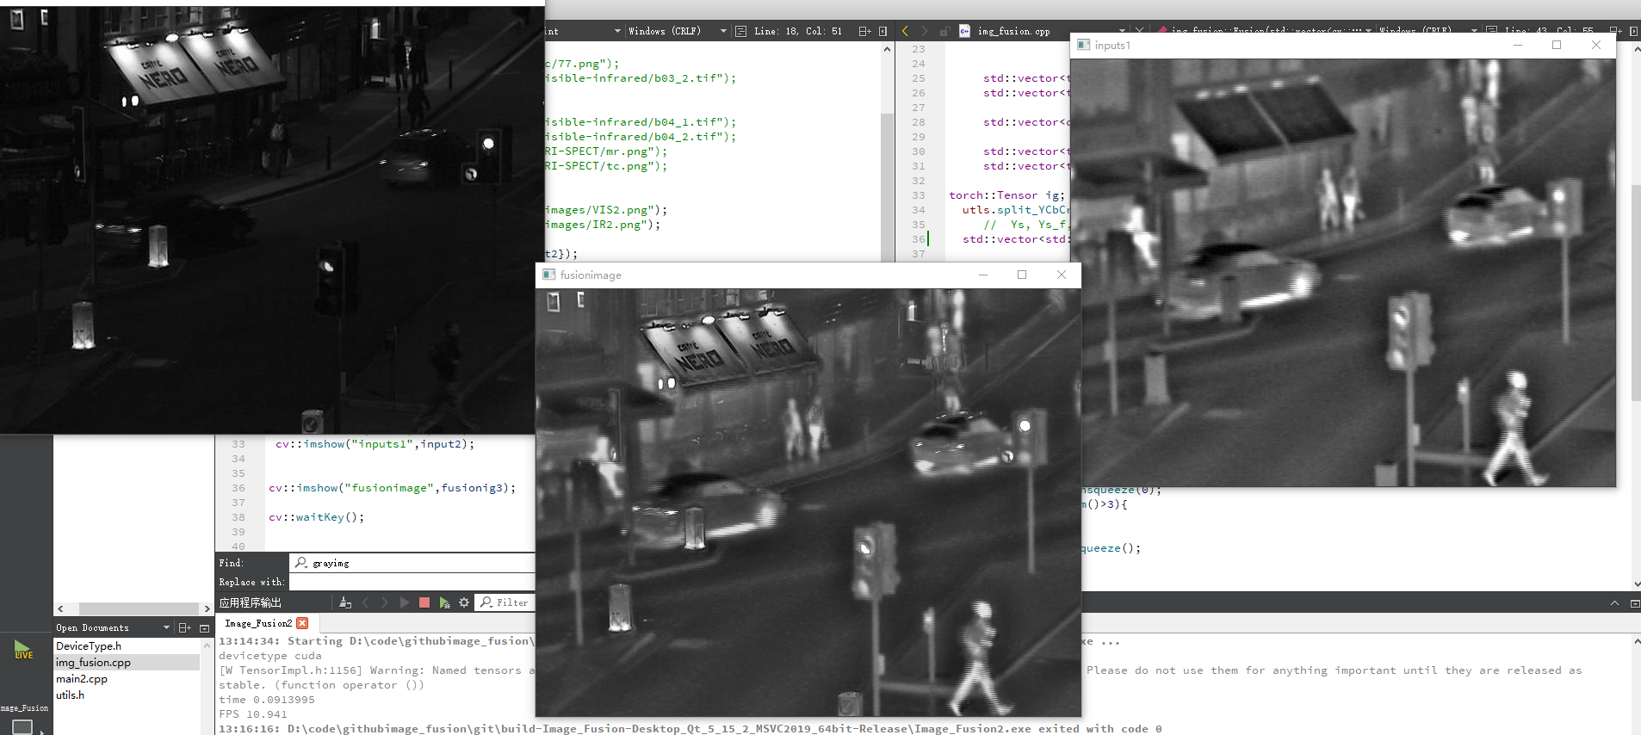Click the right arrow of the sidebar horizontal scrollbar
The image size is (1641, 735).
[207, 608]
